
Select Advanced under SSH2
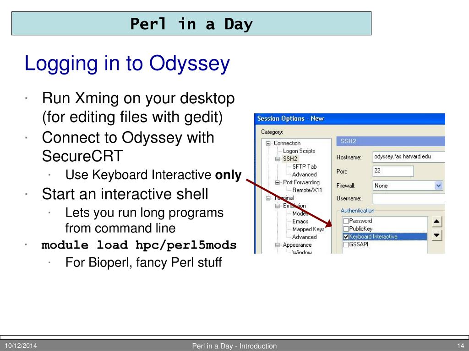coord(304,174)
